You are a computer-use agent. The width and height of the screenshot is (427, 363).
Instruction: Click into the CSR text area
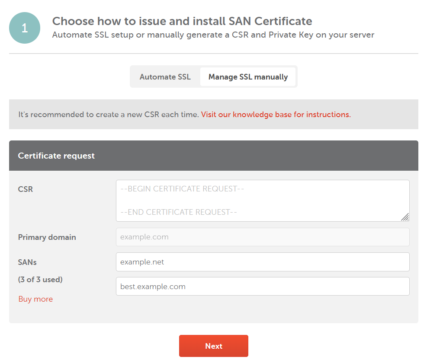263,201
